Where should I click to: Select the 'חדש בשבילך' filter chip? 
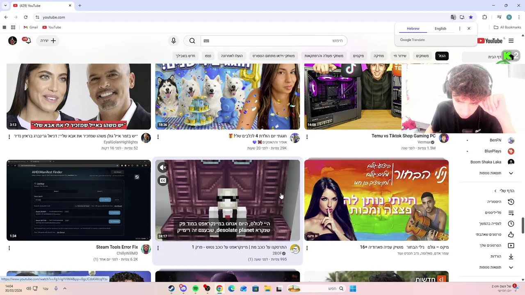pyautogui.click(x=186, y=56)
